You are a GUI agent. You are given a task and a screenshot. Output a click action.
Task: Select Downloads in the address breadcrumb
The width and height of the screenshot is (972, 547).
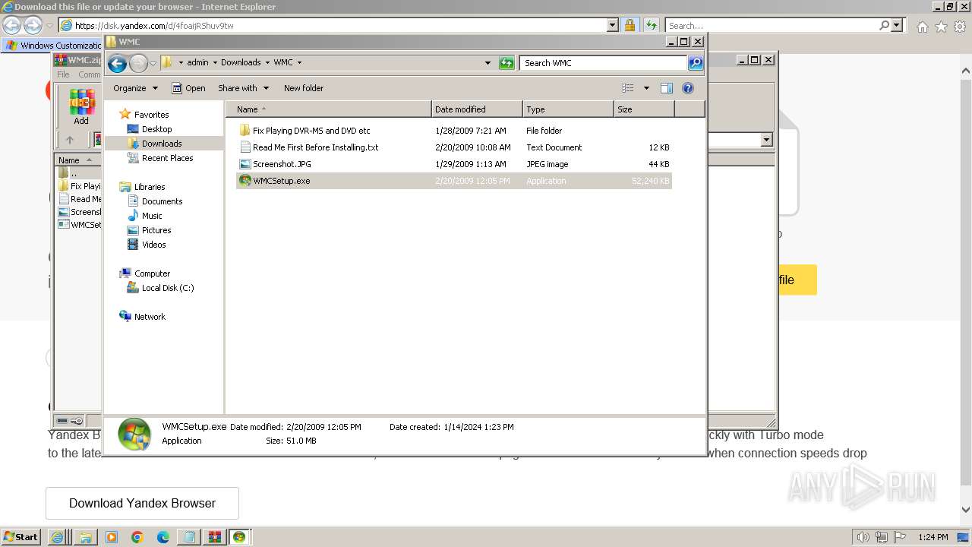pos(241,63)
